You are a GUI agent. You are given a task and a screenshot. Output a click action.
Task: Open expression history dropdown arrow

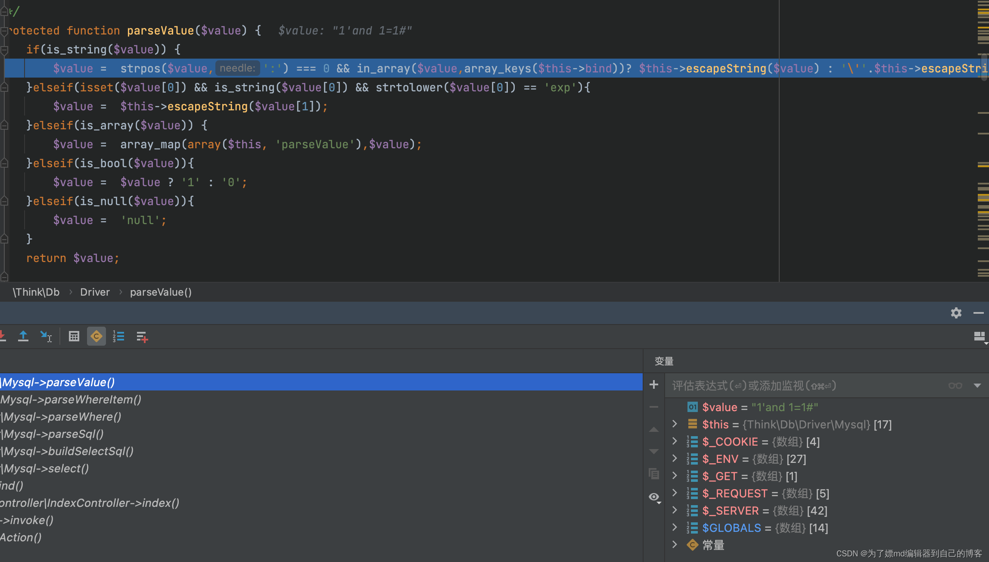click(x=977, y=386)
